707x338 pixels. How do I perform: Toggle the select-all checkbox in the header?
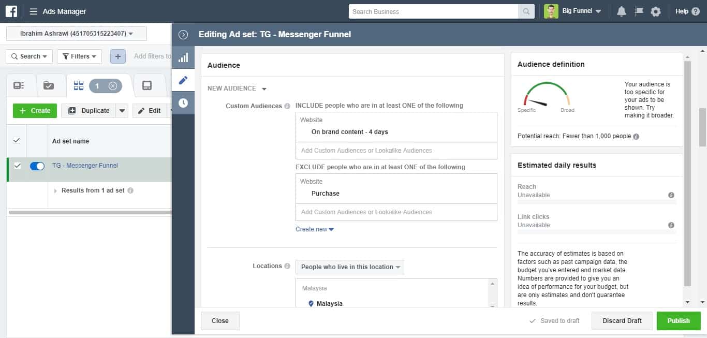17,140
